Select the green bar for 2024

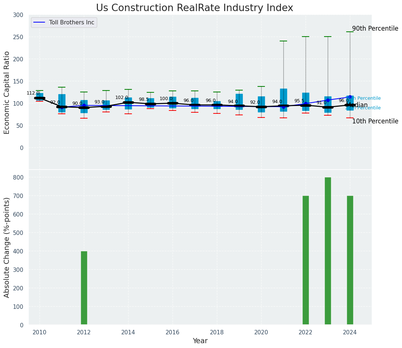350,260
